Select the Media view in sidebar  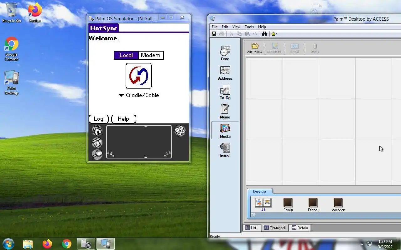[x=225, y=131]
